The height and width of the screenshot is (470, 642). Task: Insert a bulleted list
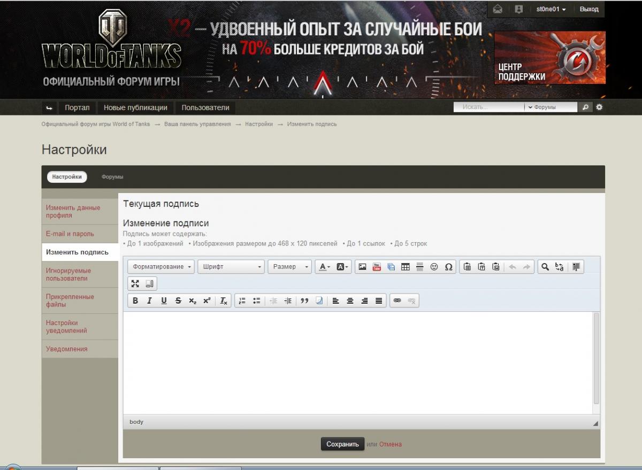click(256, 301)
